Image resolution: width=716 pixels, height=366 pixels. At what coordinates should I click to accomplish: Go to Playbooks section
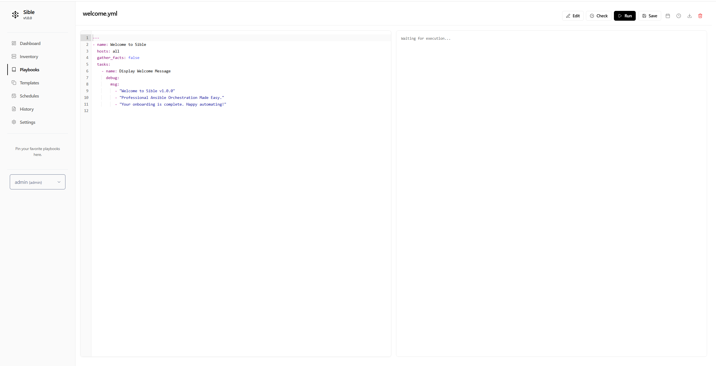29,70
